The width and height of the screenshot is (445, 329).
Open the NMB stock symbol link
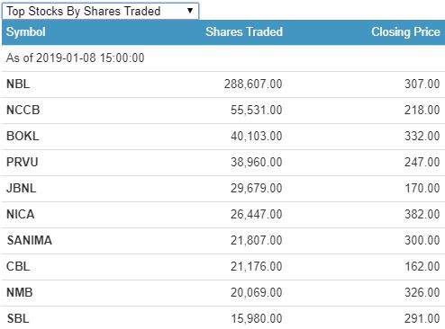click(x=20, y=292)
